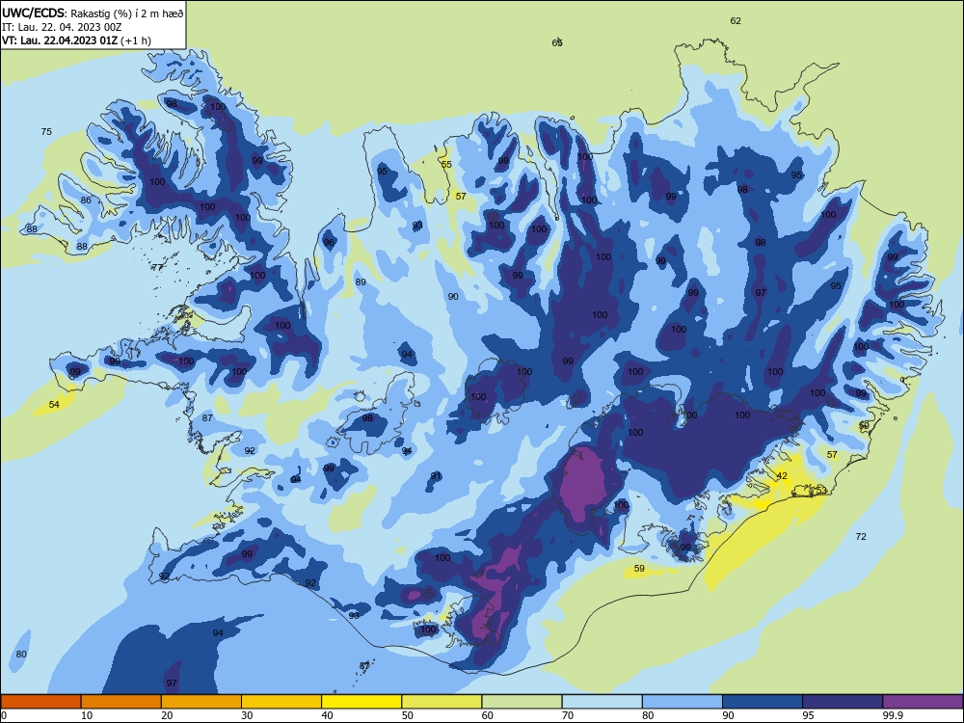964x723 pixels.
Task: Click the '42' value in the southeast
Action: [782, 476]
